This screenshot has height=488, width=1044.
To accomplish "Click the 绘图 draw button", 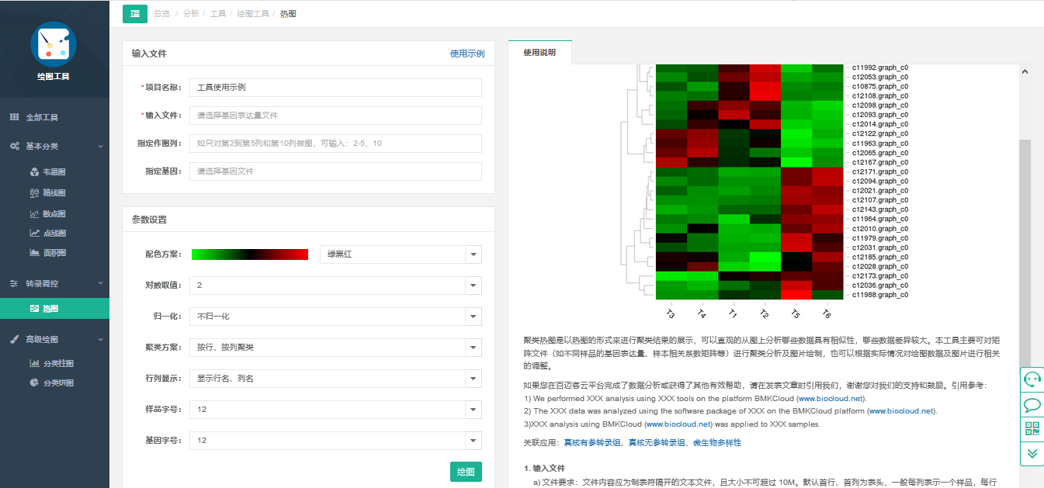I will coord(466,472).
